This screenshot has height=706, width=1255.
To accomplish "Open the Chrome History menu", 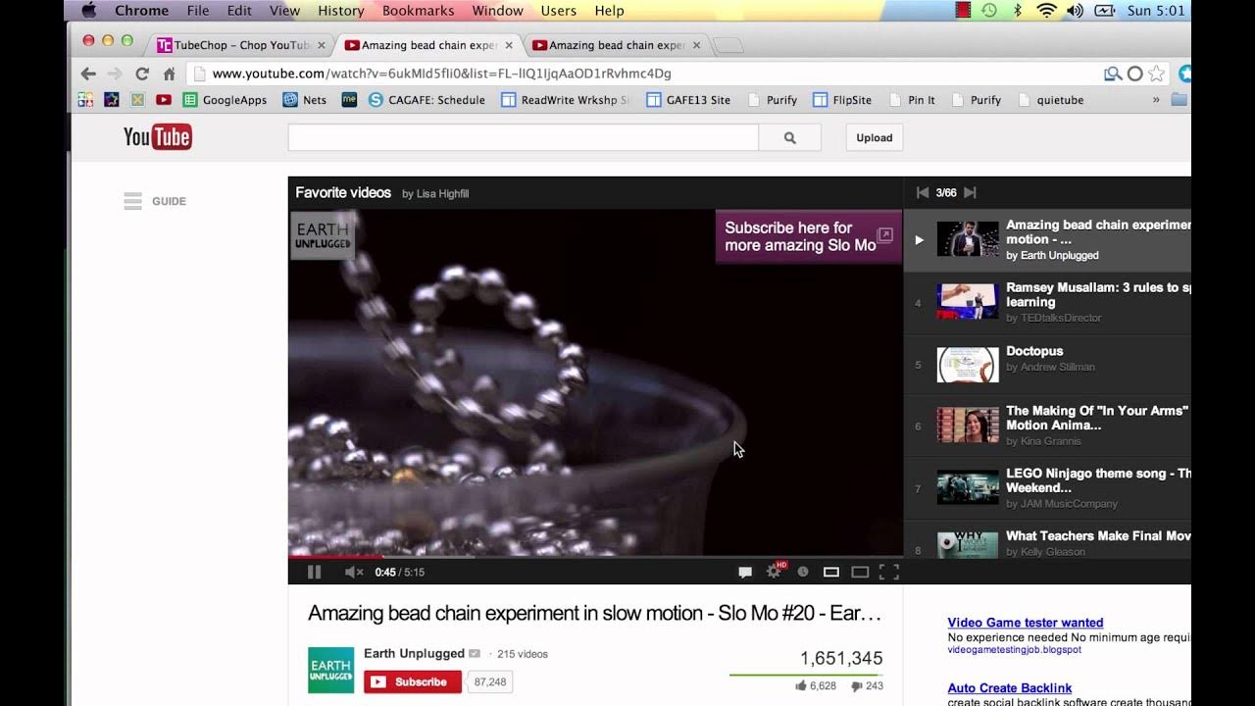I will pyautogui.click(x=341, y=11).
